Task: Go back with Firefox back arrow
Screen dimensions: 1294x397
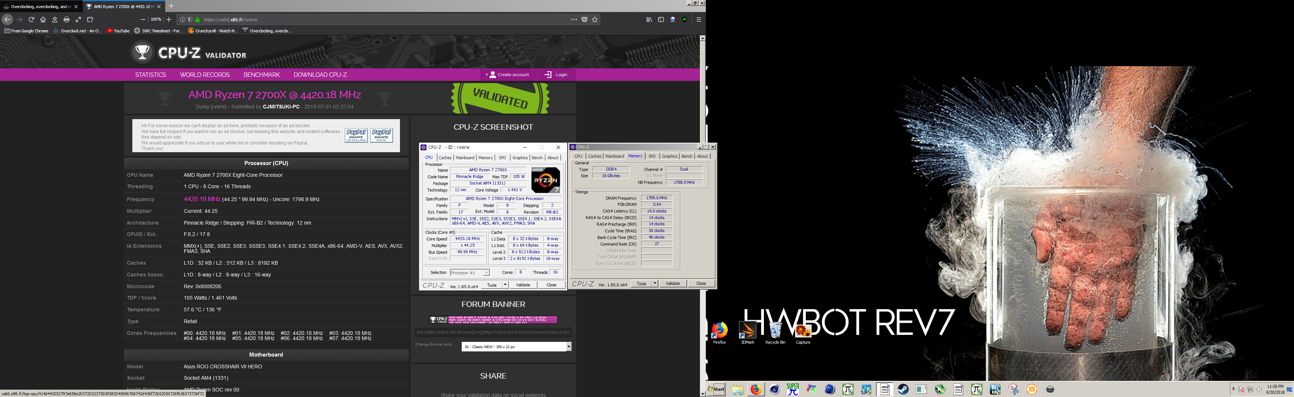Action: [7, 19]
